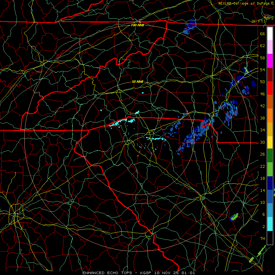Click the legend value 30
Viewport: 275px width, 275px height.
coord(262,142)
